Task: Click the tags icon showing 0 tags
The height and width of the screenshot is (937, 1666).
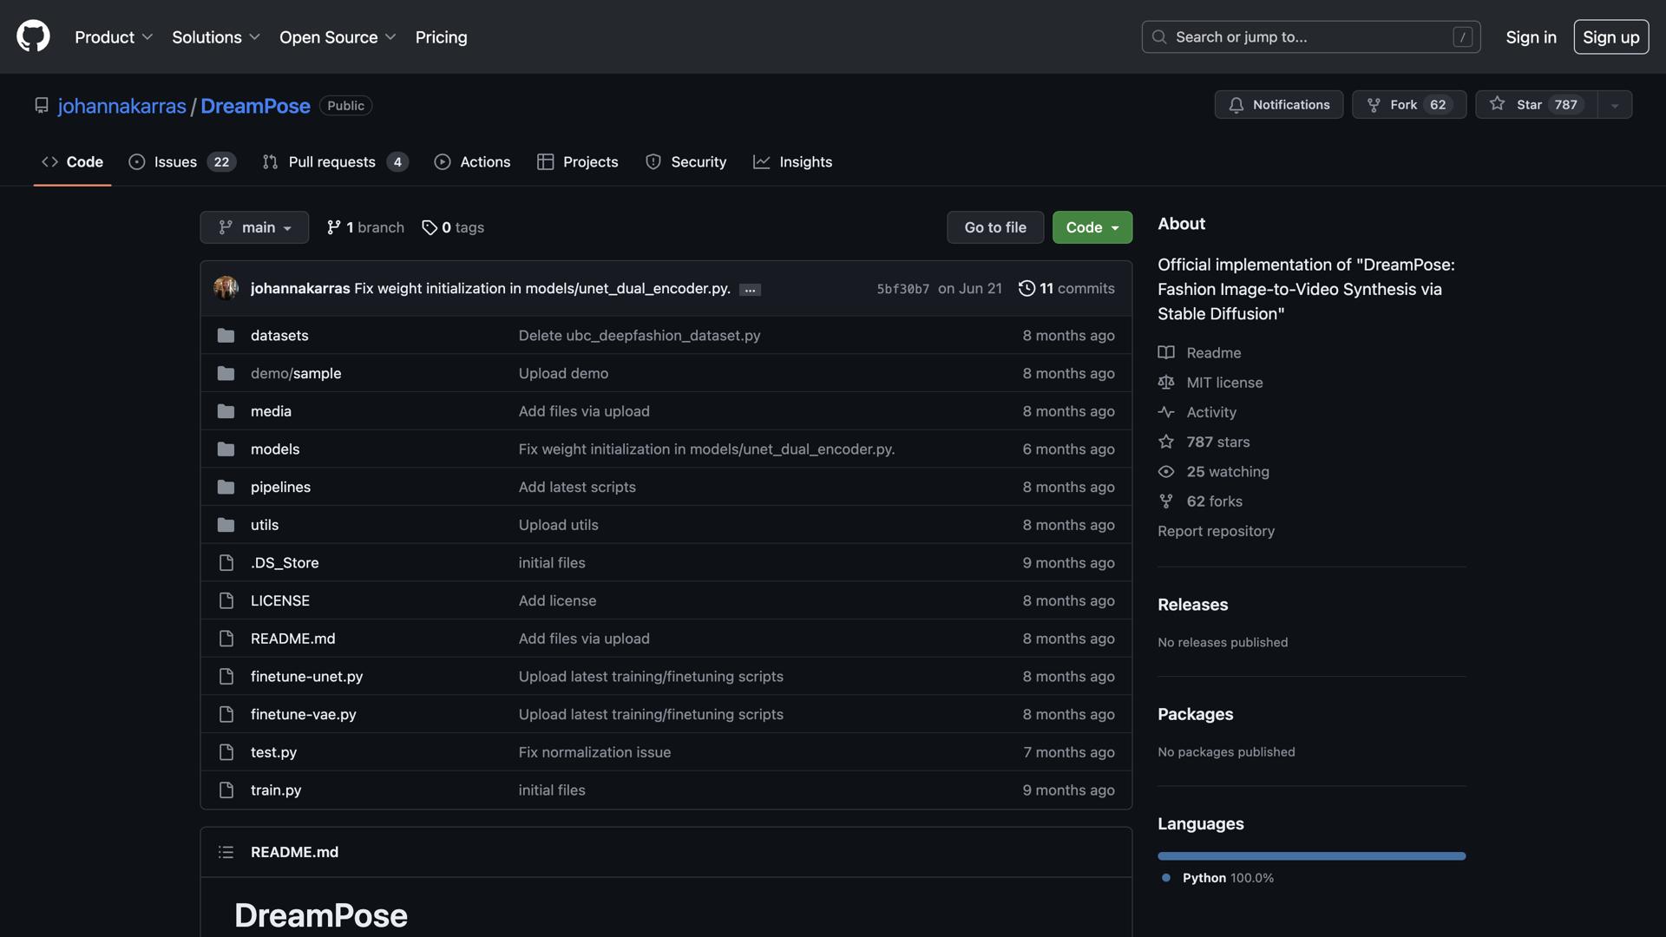Action: [430, 227]
